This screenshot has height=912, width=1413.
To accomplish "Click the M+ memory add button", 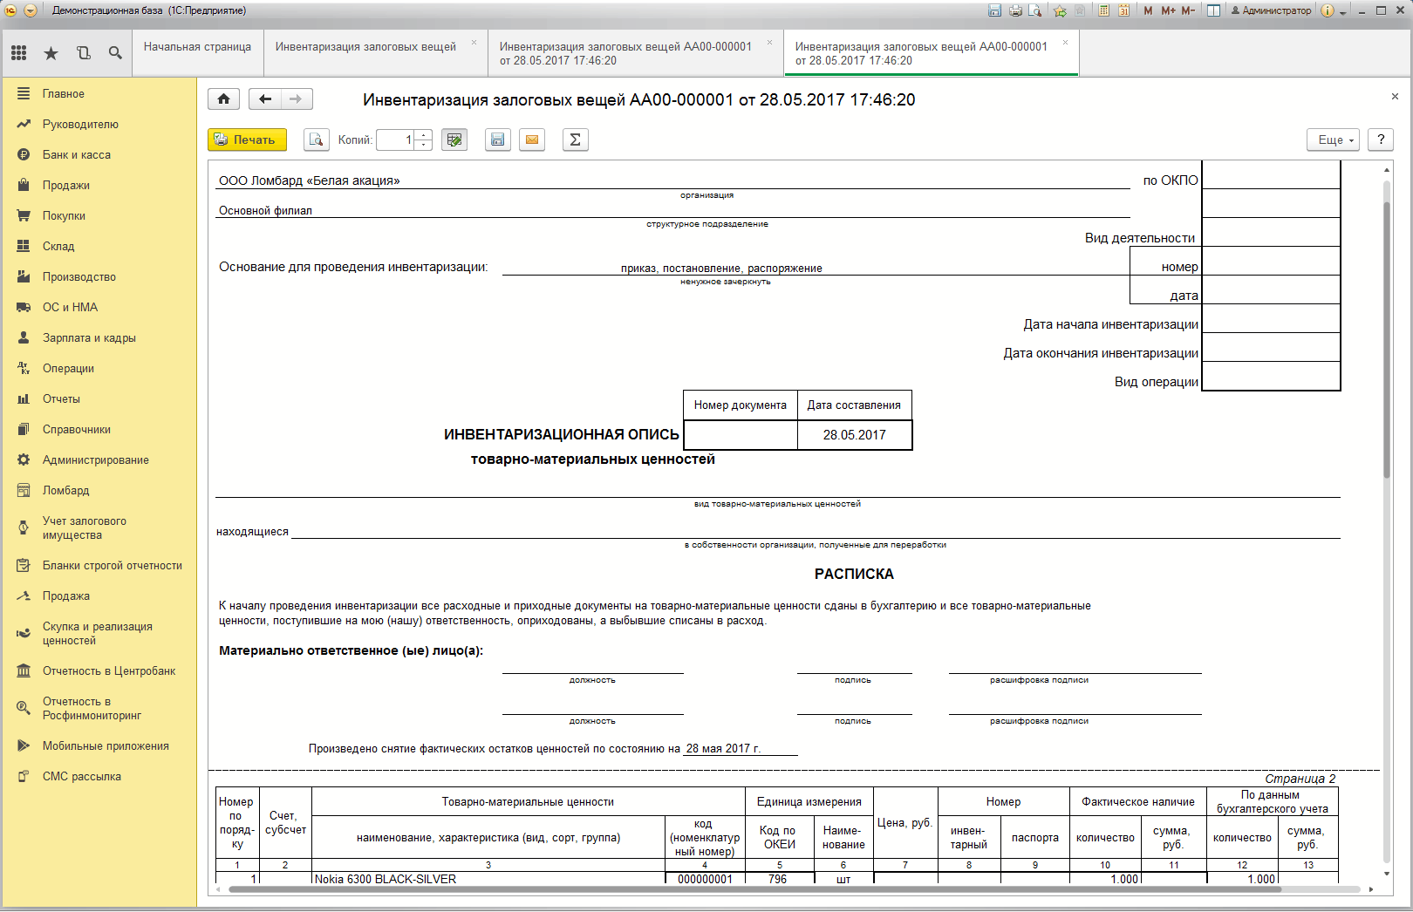I will [1168, 10].
